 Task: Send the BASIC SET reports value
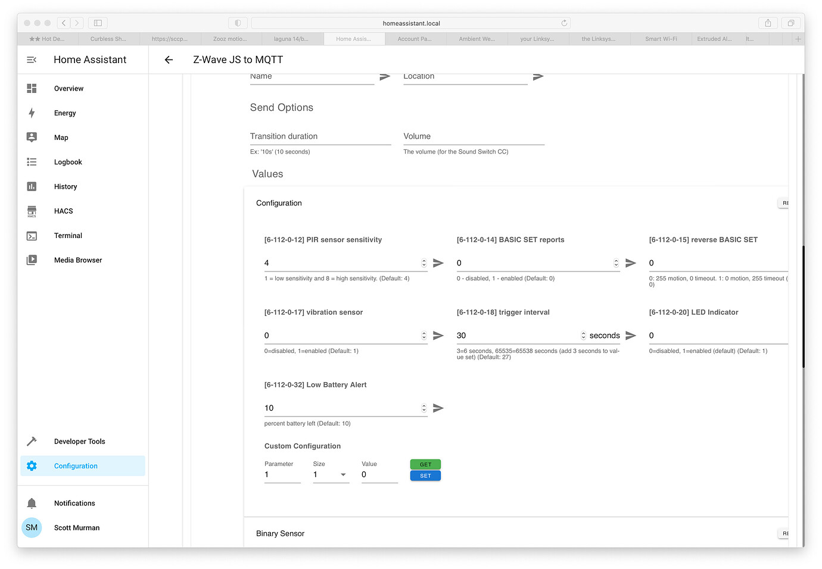coord(631,263)
